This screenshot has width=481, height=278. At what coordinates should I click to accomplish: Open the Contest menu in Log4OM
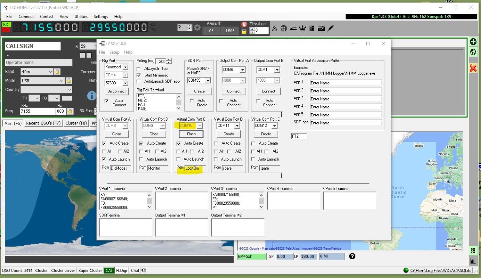point(47,16)
